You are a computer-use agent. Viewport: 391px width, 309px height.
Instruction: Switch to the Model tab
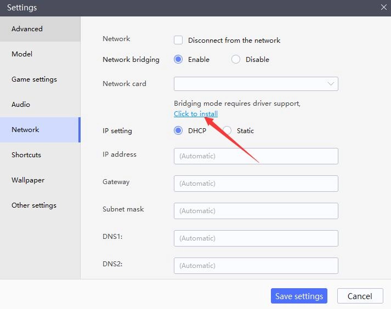tap(40, 54)
